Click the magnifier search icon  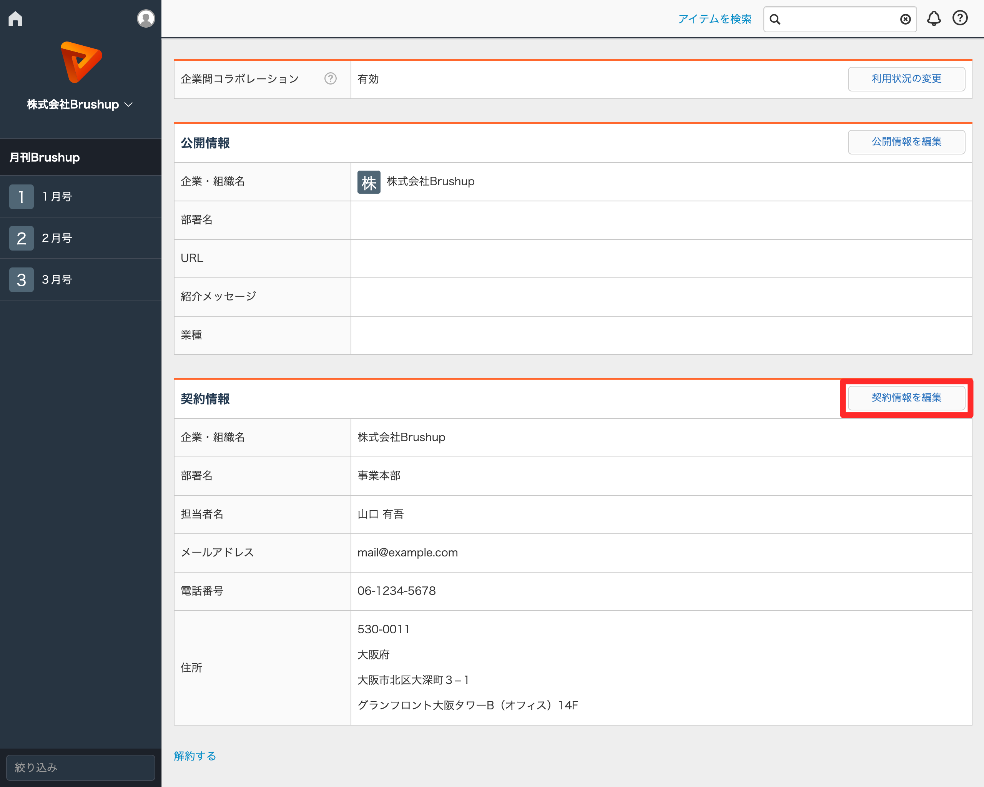coord(775,19)
